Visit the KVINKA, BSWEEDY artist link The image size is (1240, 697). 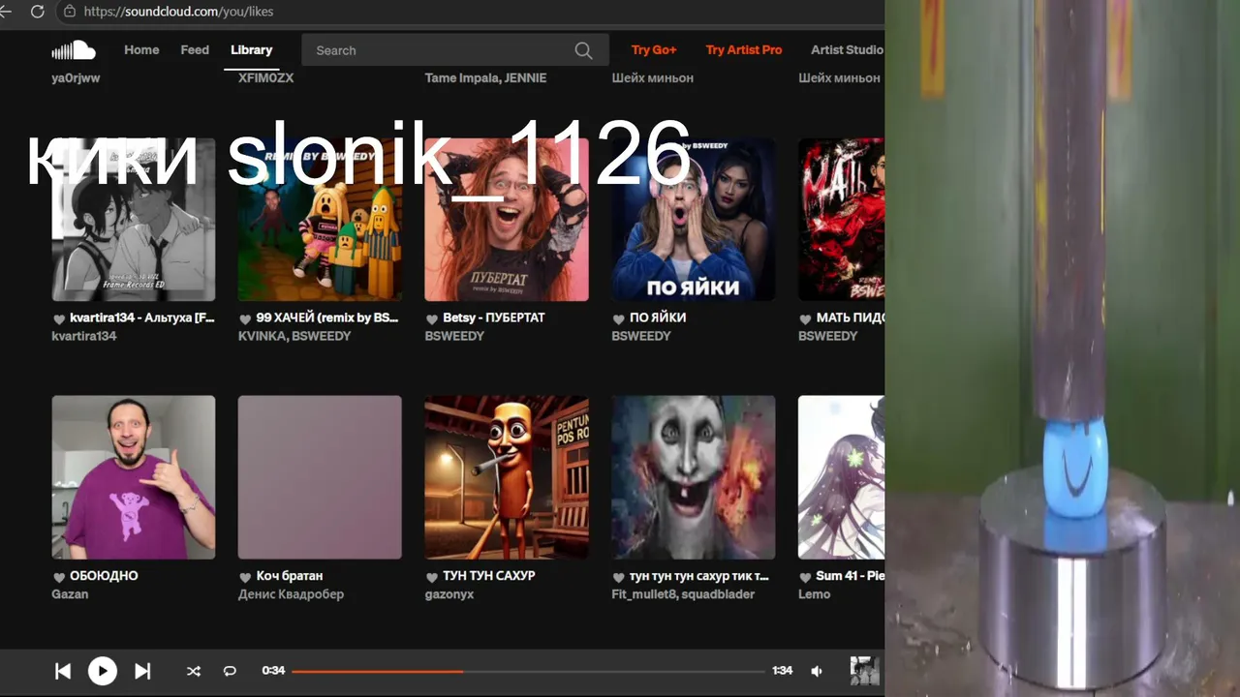pyautogui.click(x=294, y=336)
